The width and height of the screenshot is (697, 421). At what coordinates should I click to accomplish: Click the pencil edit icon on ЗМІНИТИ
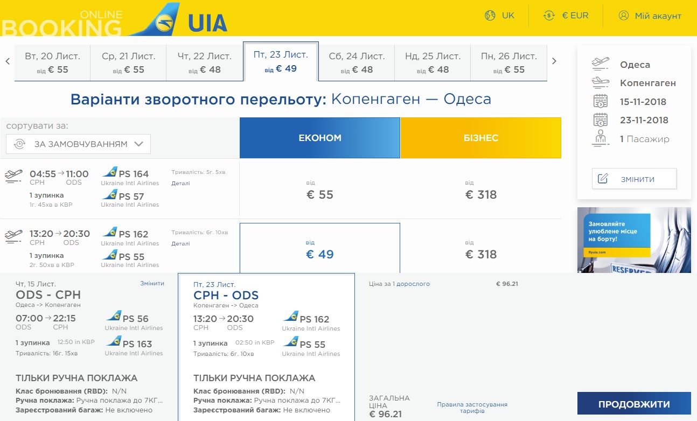coord(603,179)
